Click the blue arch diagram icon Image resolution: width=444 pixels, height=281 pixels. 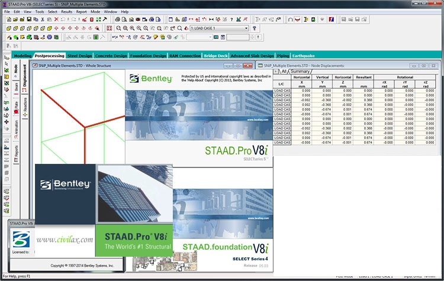(291, 20)
